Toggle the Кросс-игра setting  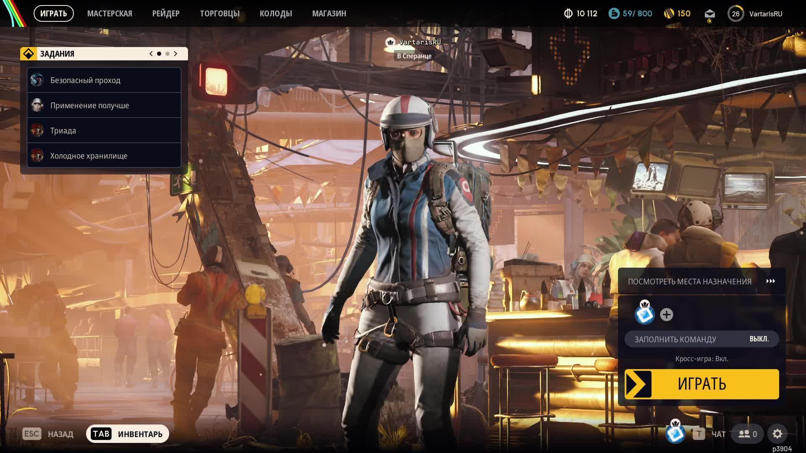click(x=701, y=359)
